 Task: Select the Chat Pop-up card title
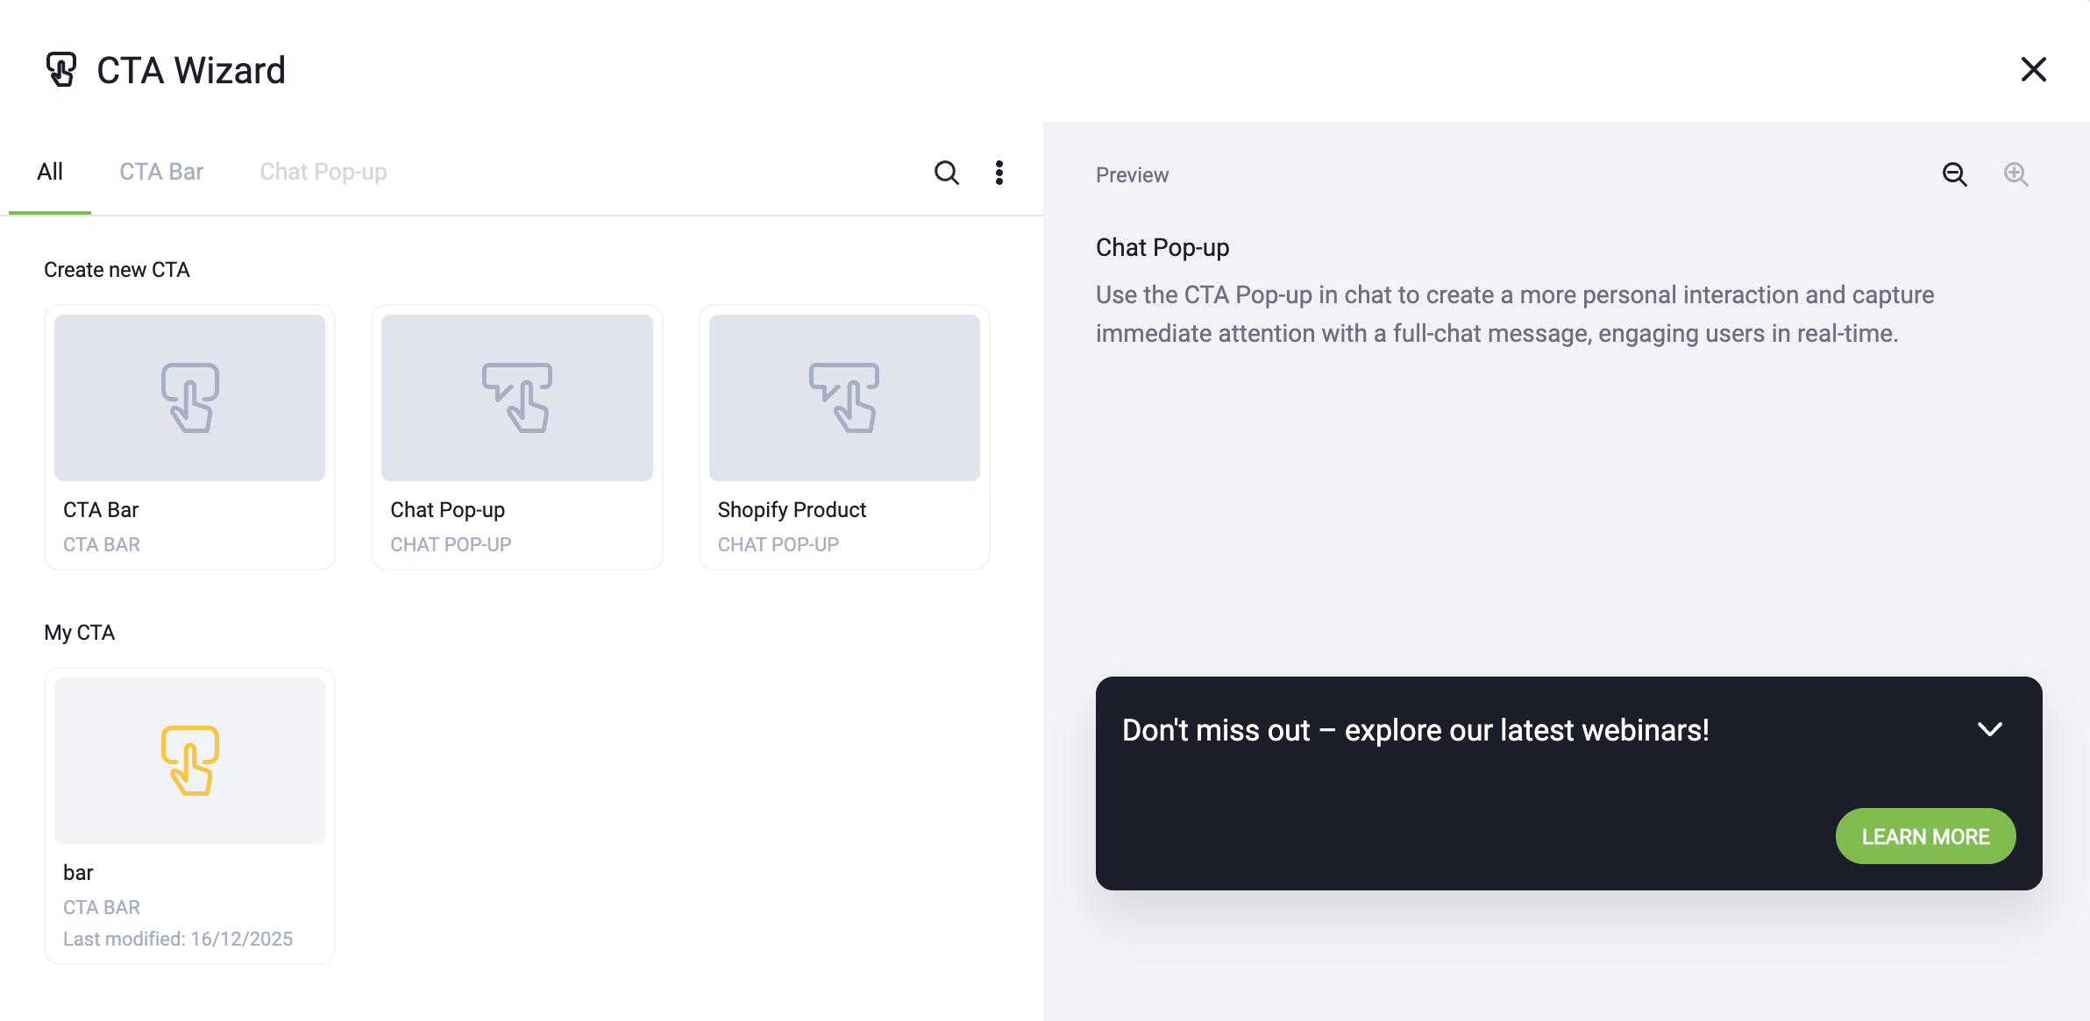(x=447, y=510)
